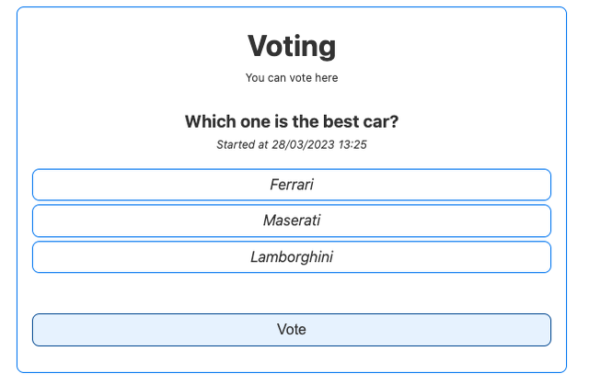589x385 pixels.
Task: Submit your vote with the blue button
Action: 292,330
